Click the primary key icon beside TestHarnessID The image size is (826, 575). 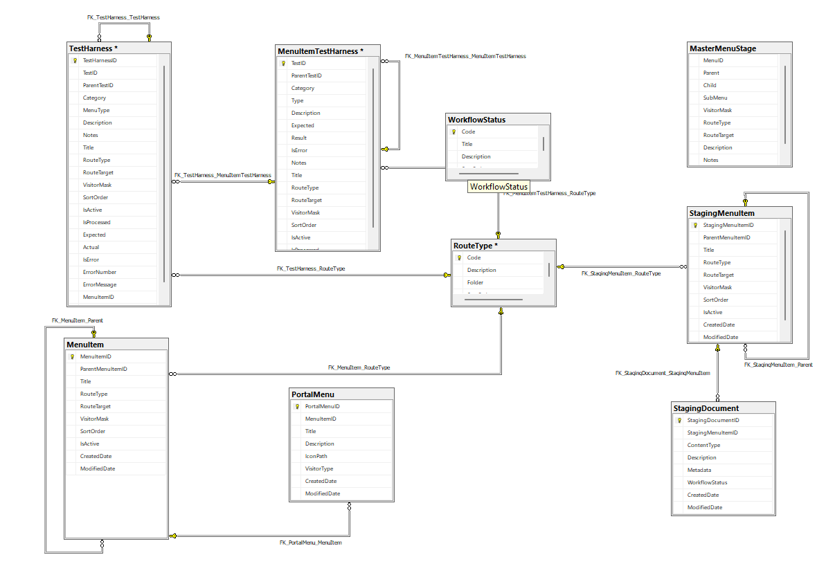(x=75, y=61)
